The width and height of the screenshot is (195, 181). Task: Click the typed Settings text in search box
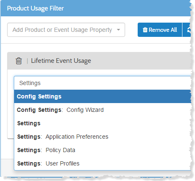click(x=30, y=83)
